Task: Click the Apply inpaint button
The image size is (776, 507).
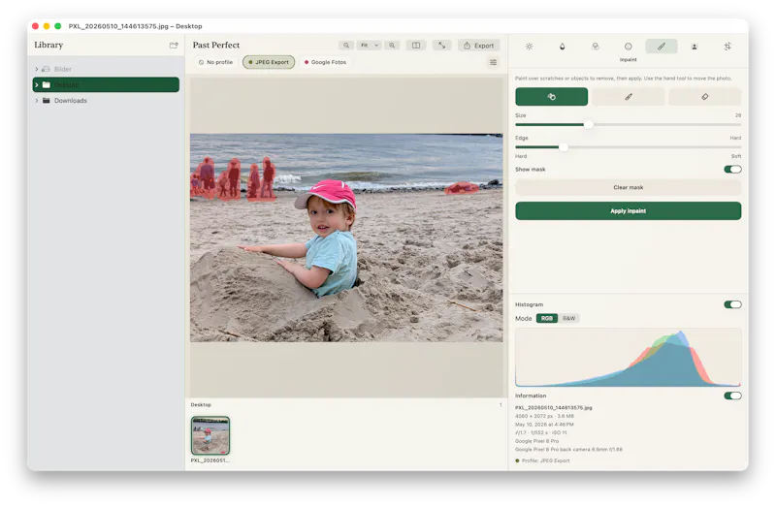Action: point(628,210)
